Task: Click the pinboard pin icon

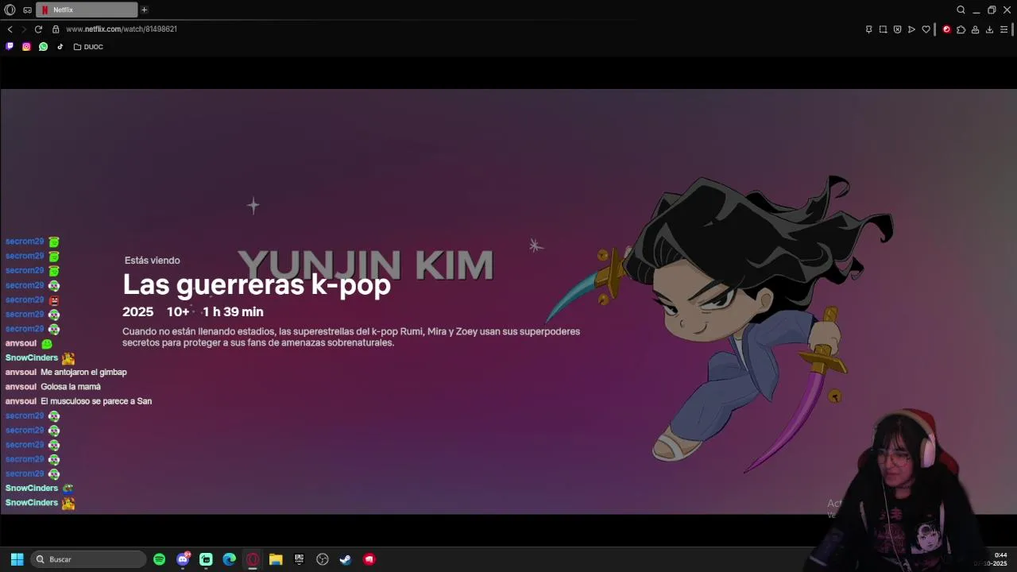Action: 868,29
